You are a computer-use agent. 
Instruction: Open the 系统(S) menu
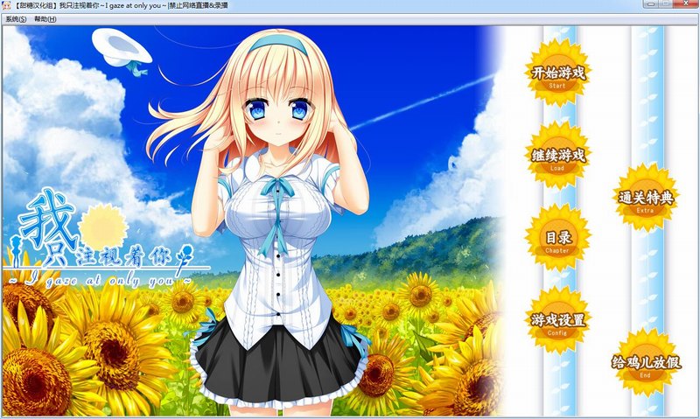(16, 18)
